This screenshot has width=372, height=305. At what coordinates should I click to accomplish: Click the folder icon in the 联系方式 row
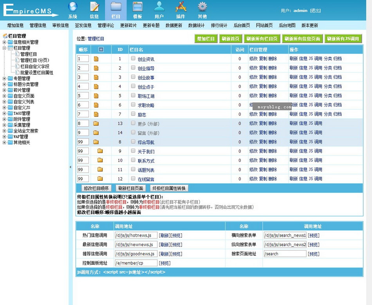(100, 160)
